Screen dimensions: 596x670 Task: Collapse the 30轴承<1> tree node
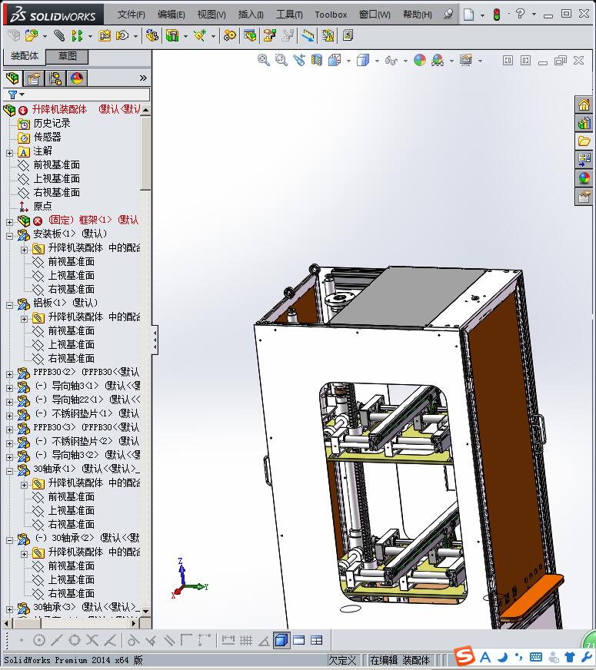tap(10, 471)
